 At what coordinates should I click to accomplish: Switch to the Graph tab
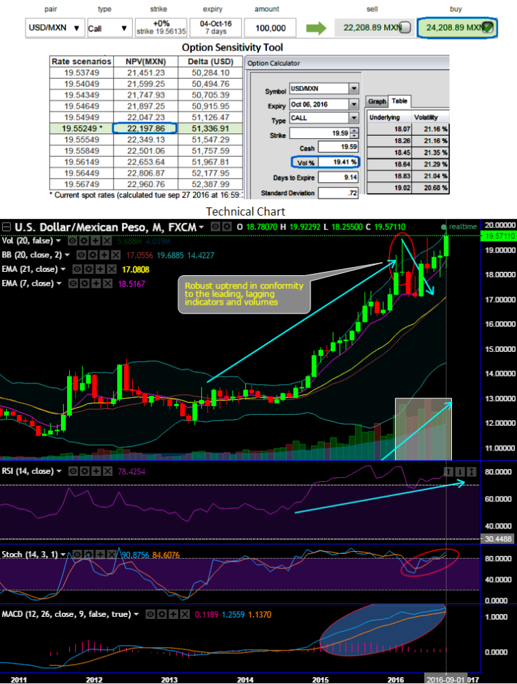377,101
